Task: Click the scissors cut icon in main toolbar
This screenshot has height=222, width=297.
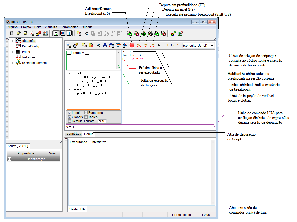Action: coord(86,34)
